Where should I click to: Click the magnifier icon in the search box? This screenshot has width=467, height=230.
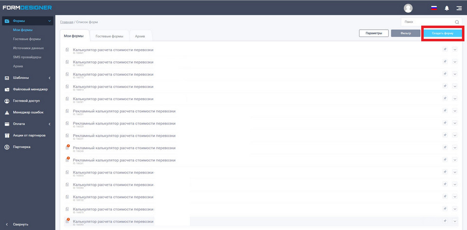457,22
